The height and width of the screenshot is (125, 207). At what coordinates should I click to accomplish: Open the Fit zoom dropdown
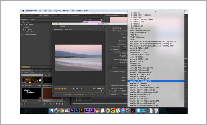click(x=79, y=88)
